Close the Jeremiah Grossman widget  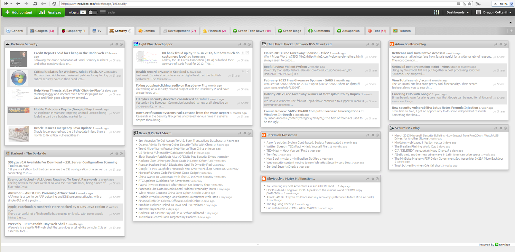pyautogui.click(x=377, y=135)
